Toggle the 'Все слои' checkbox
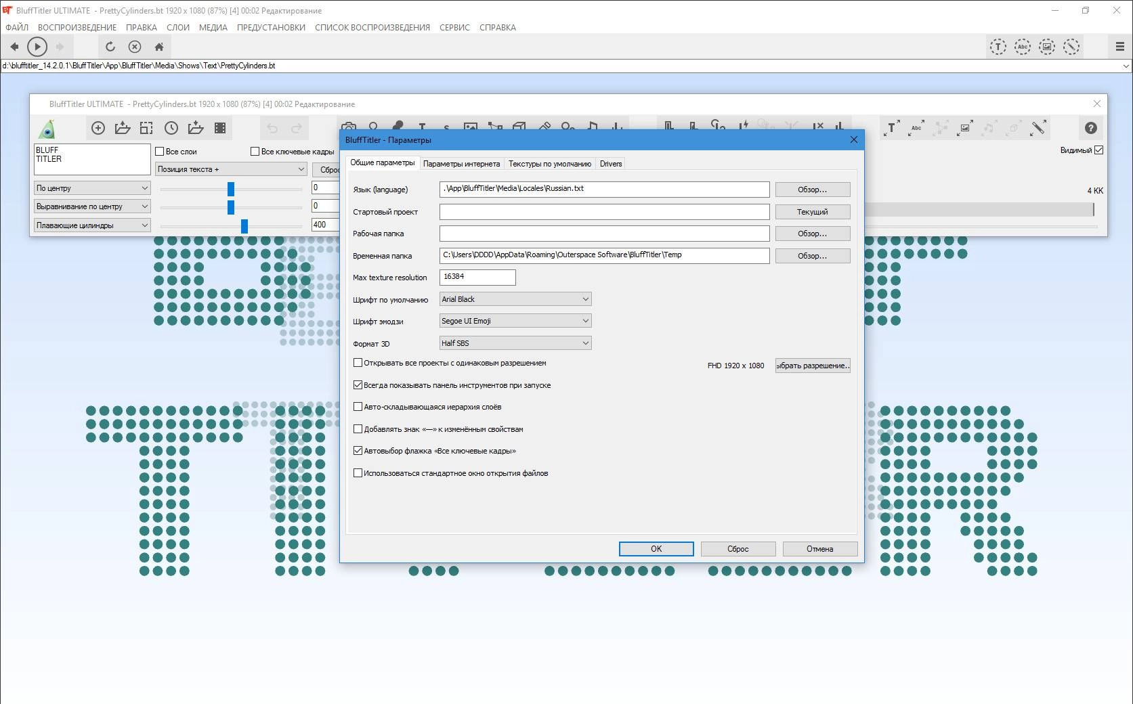 pos(160,152)
